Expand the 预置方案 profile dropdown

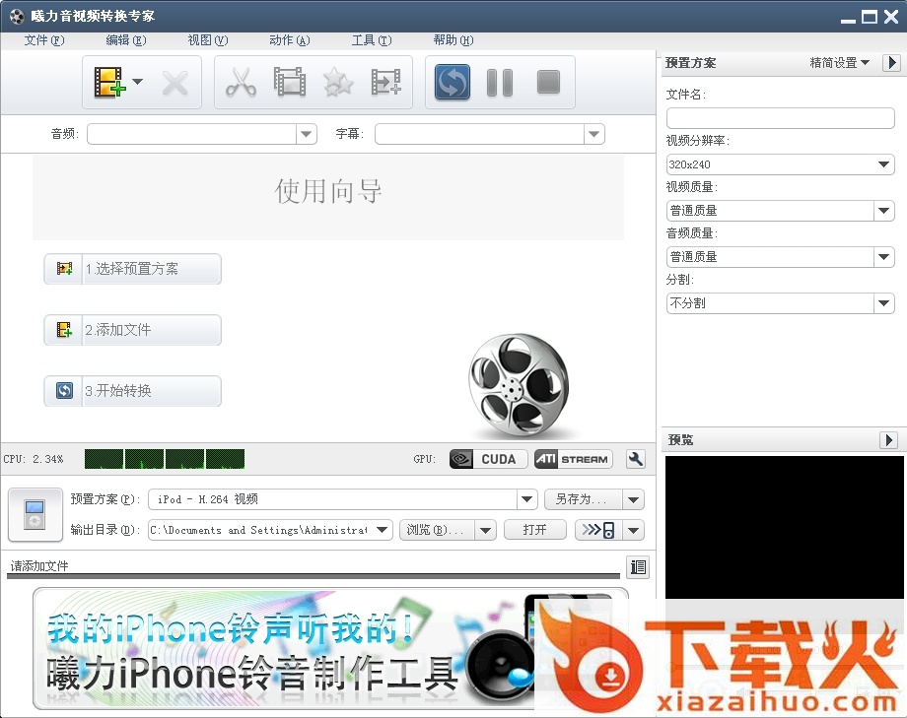pos(526,499)
